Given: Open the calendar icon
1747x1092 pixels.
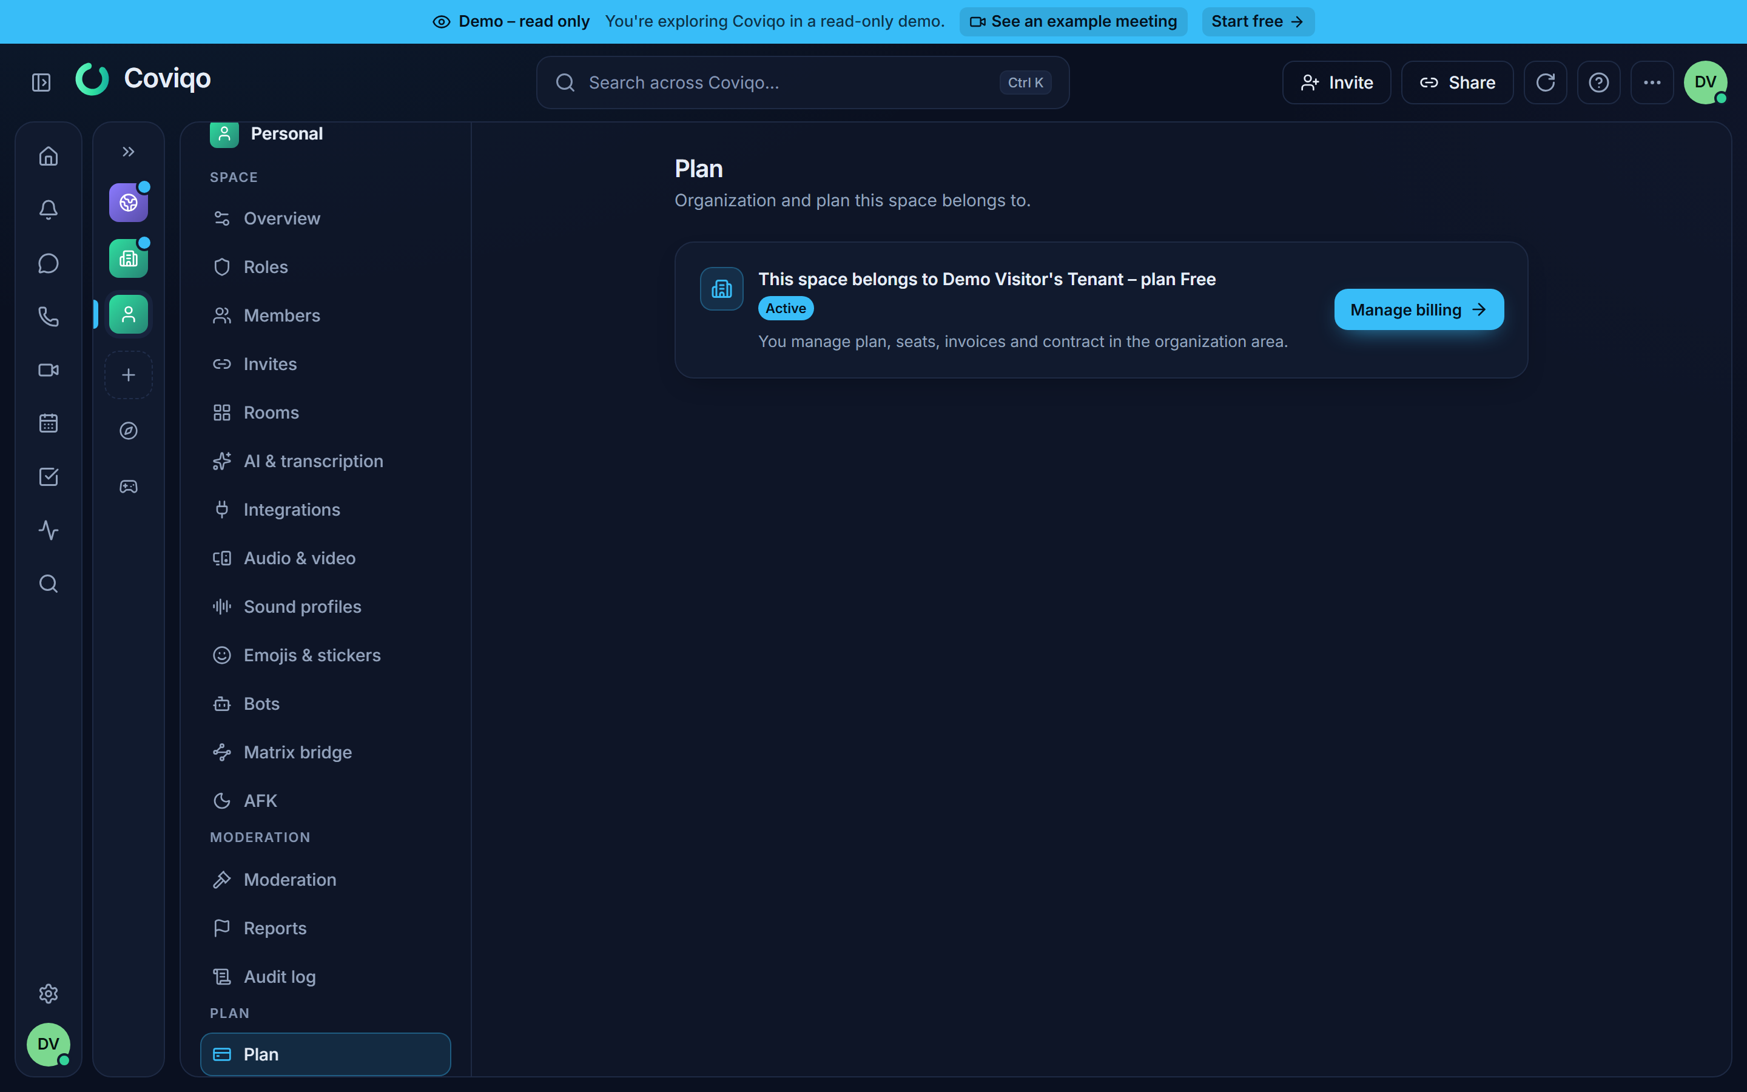Looking at the screenshot, I should coord(49,423).
